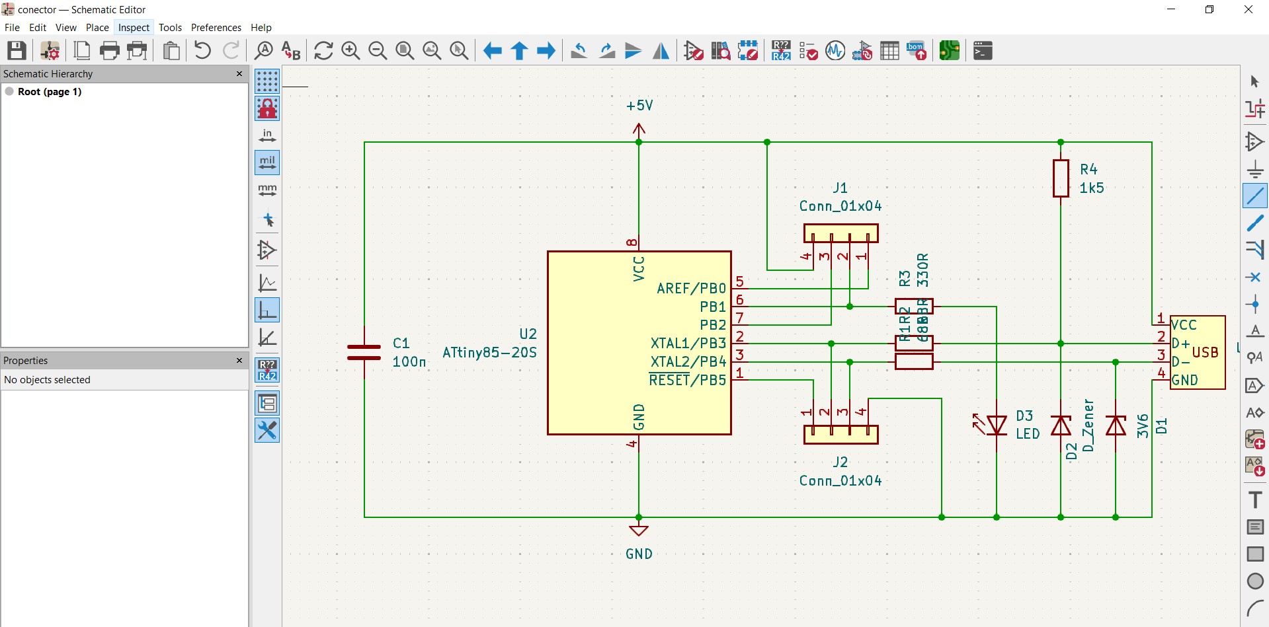Navigate back with blue left arrow

click(492, 50)
